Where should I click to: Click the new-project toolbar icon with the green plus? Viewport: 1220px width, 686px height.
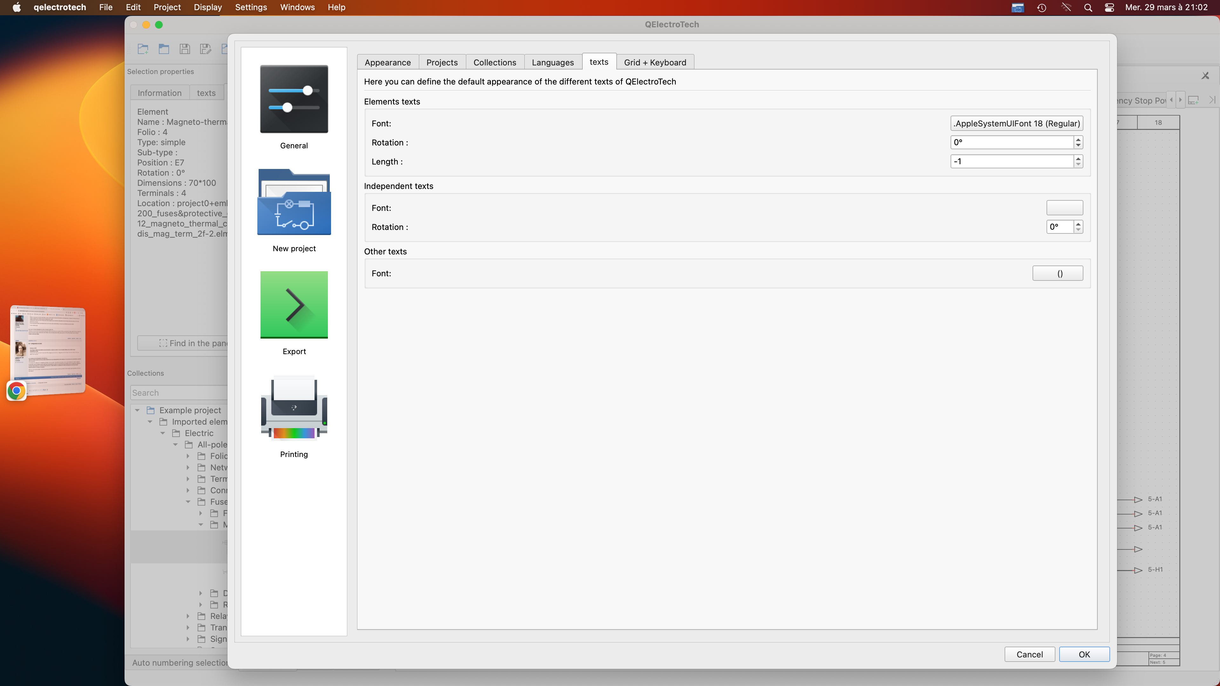(x=143, y=49)
